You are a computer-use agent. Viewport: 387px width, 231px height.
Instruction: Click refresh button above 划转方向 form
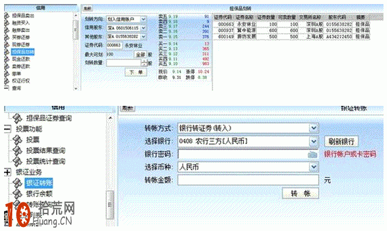[x=87, y=8]
